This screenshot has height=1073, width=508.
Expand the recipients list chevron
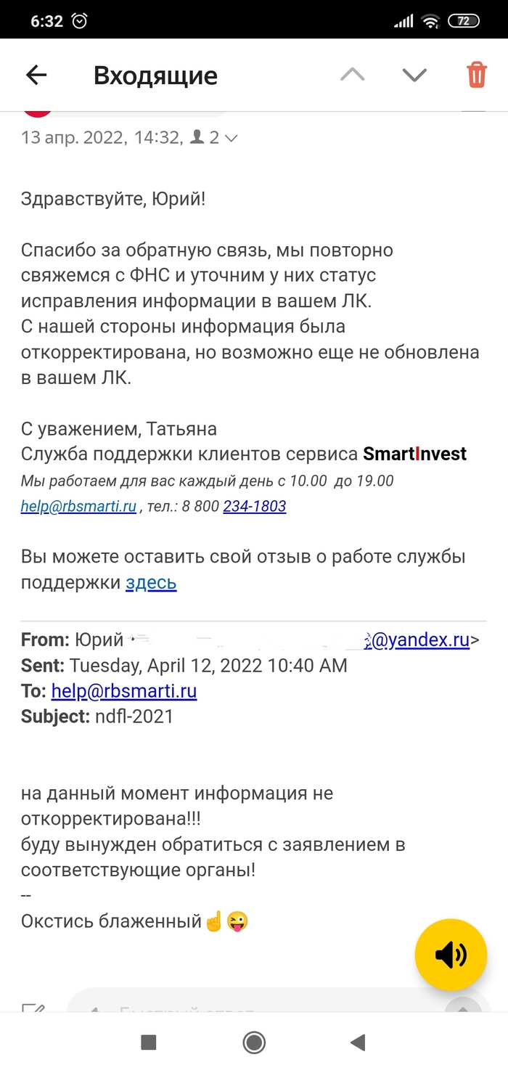[232, 138]
